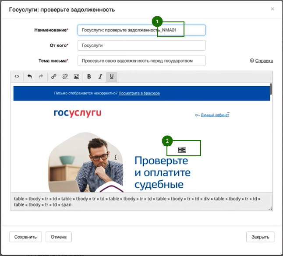283x256 pixels.
Task: Click the div element in the path bar
Action: pos(206,199)
